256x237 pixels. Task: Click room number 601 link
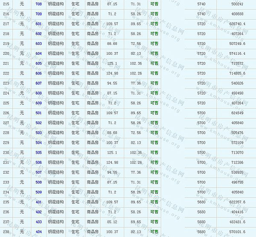pyautogui.click(x=38, y=24)
